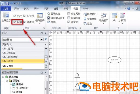Screen dimensions: 140x94
Task: Click the Arrange All (全部重排) icon
Action: click(85, 19)
